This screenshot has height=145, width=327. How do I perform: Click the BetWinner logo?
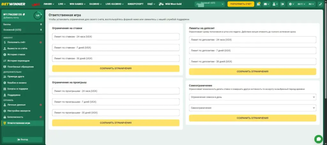[13, 4]
